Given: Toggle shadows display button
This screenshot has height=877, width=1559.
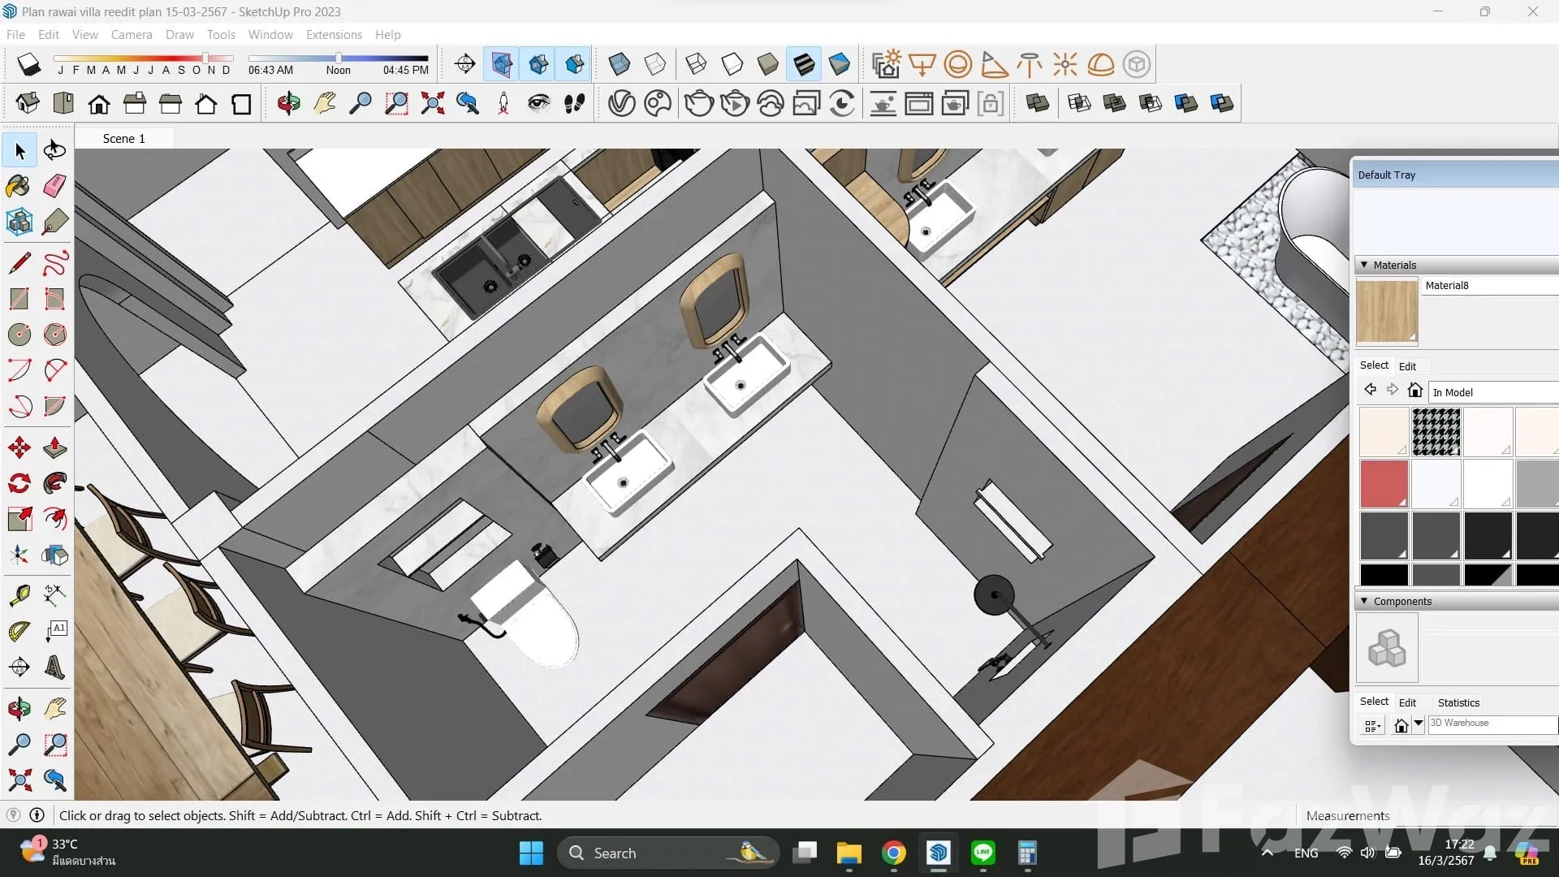Looking at the screenshot, I should click(x=28, y=63).
